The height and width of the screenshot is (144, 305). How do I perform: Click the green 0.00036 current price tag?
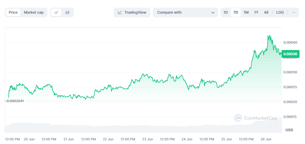point(290,54)
